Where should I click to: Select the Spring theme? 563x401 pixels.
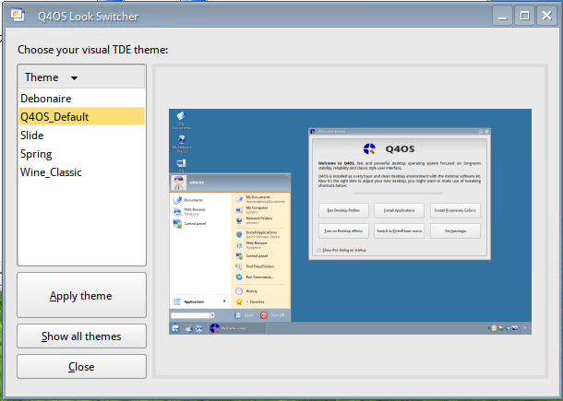pos(81,154)
